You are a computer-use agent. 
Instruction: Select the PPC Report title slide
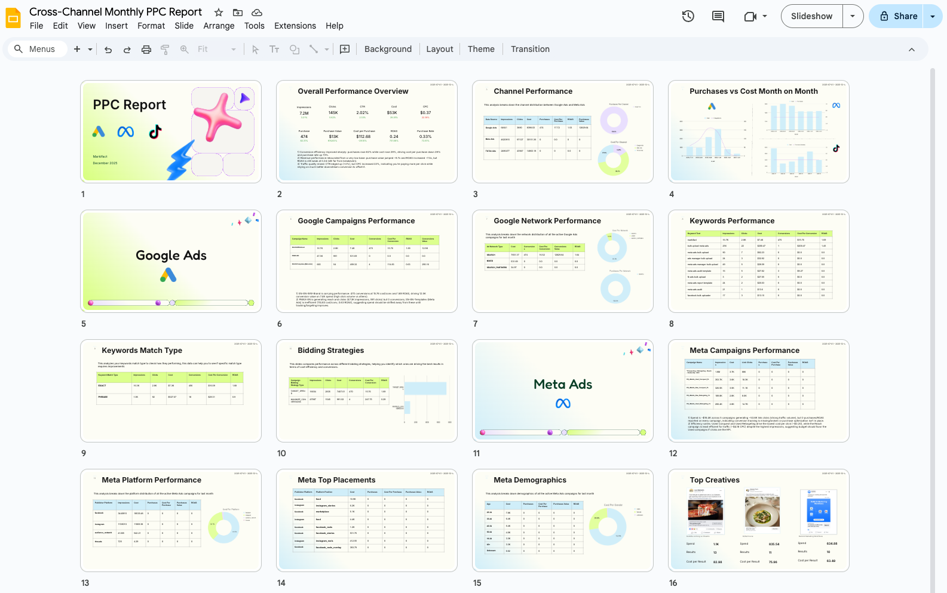coord(171,131)
